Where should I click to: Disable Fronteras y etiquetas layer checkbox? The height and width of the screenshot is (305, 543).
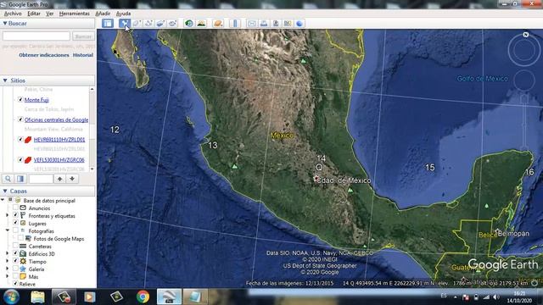(x=15, y=215)
